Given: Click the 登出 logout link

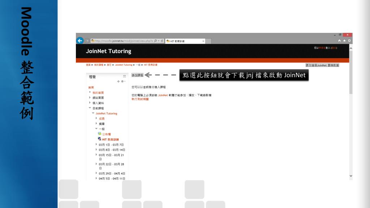Looking at the screenshot, I should point(334,48).
